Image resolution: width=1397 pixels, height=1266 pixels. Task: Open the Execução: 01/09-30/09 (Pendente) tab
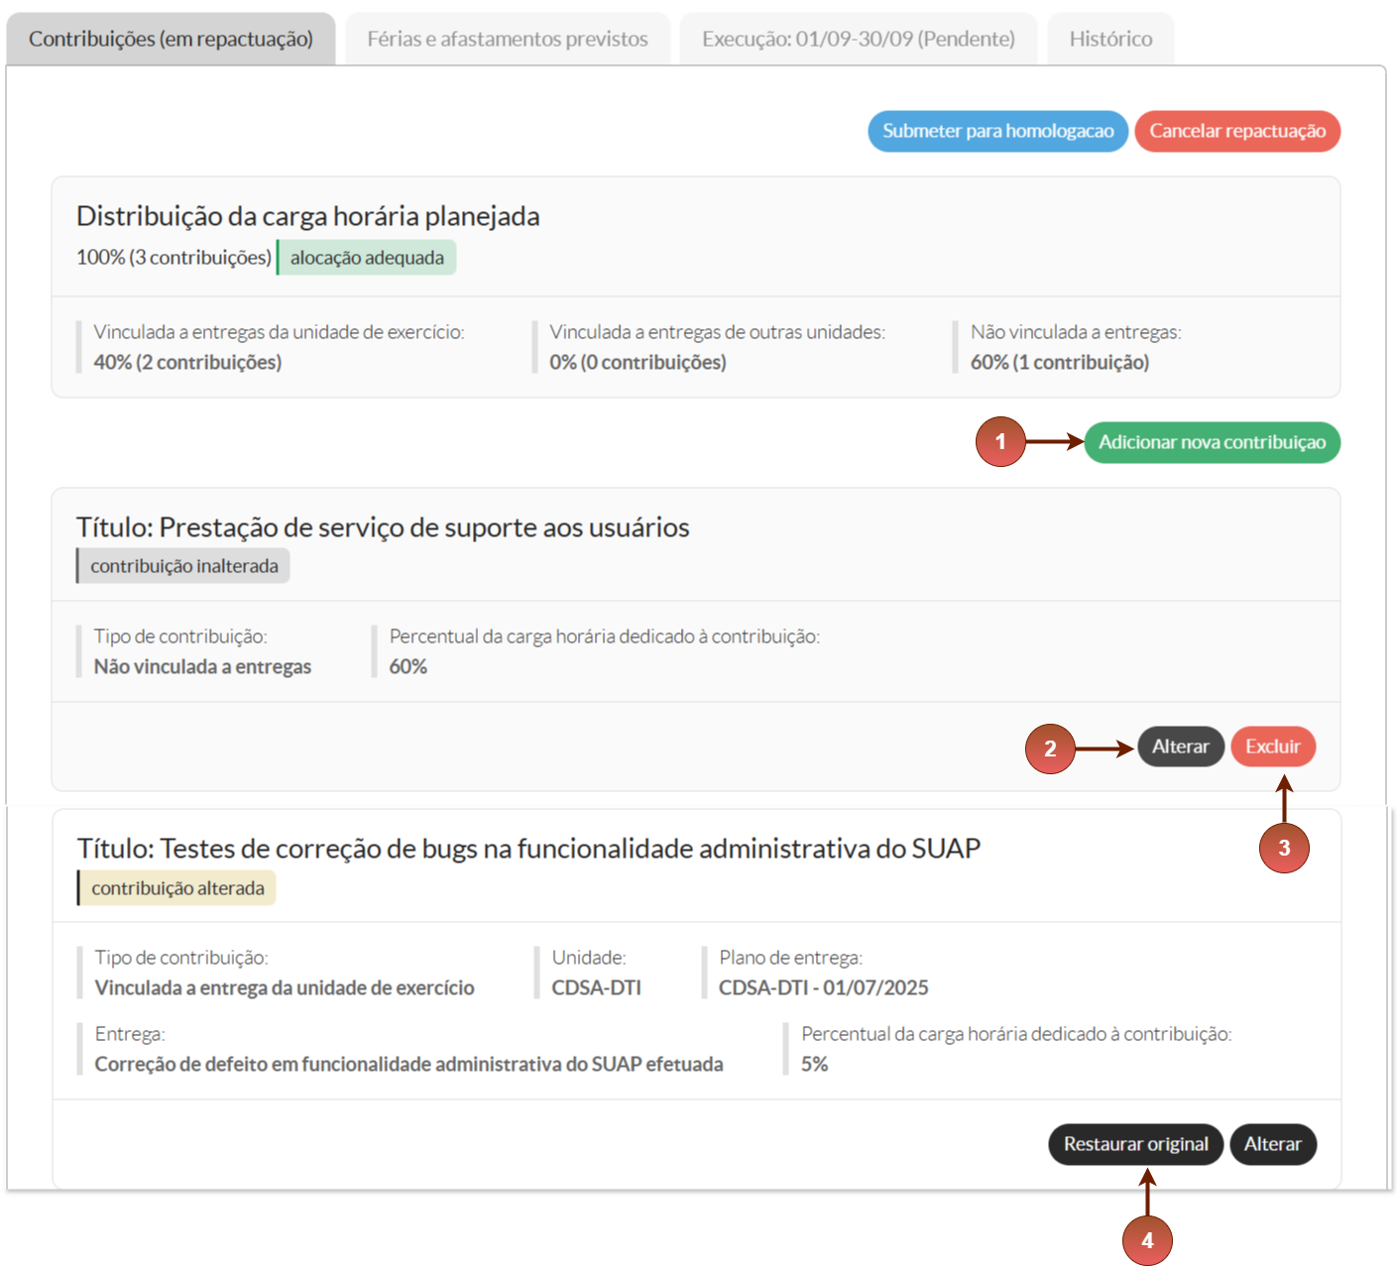click(x=858, y=40)
